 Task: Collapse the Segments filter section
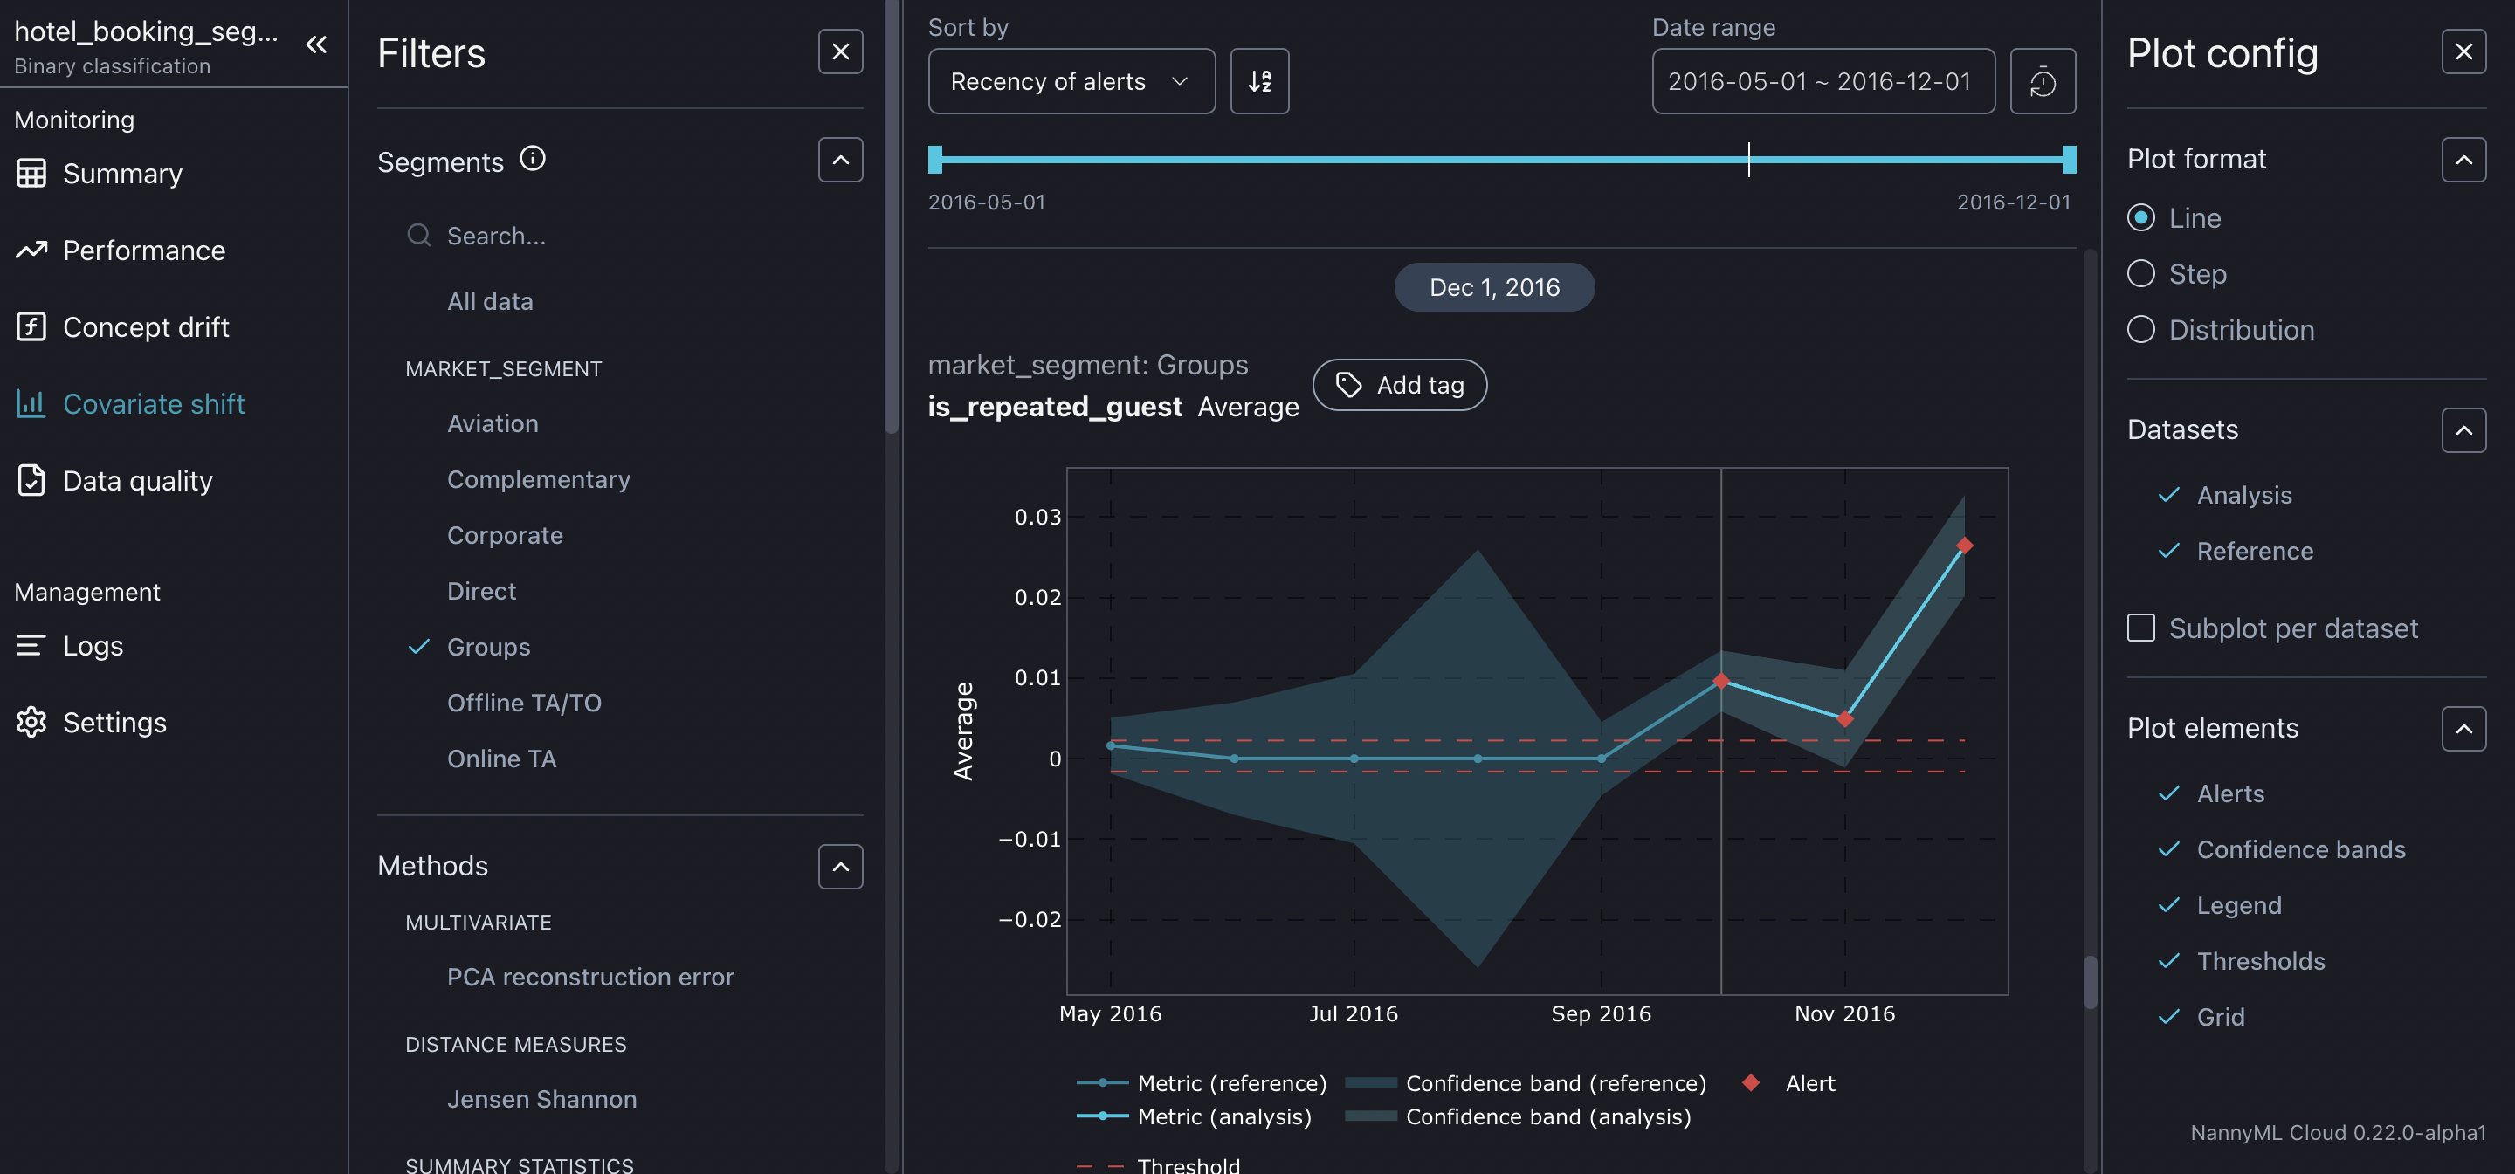pyautogui.click(x=839, y=160)
